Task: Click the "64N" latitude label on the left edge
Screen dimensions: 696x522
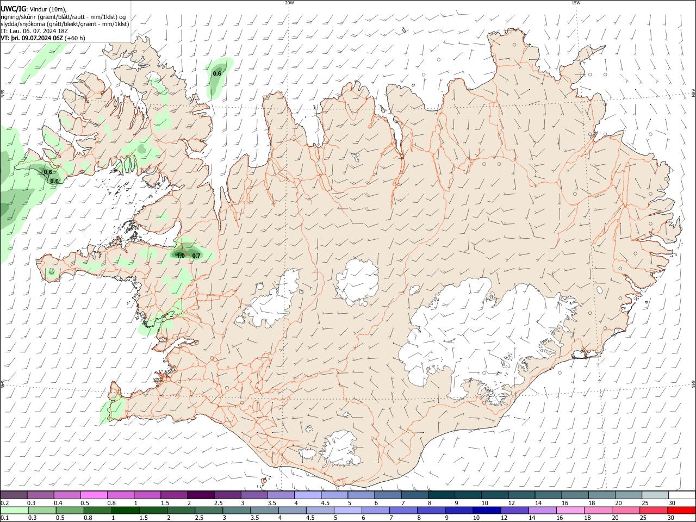Action: point(3,384)
